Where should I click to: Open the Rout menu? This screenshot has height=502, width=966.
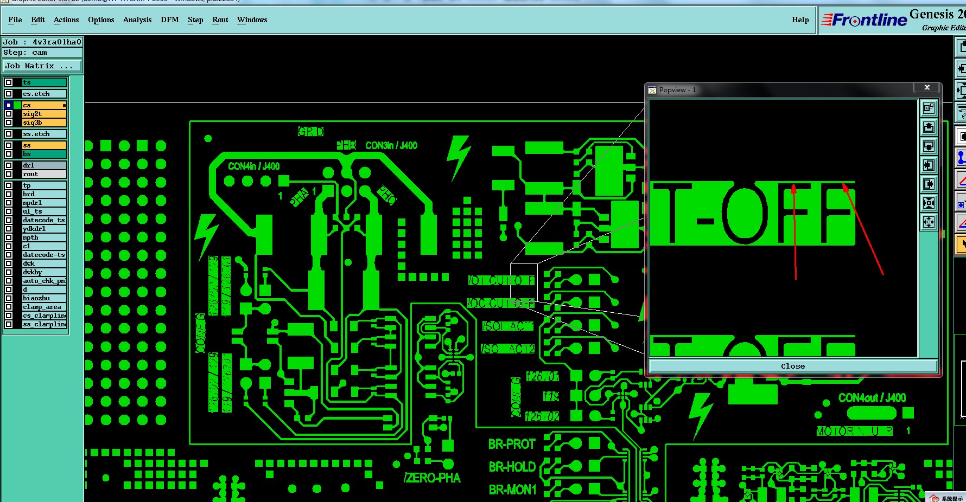220,20
